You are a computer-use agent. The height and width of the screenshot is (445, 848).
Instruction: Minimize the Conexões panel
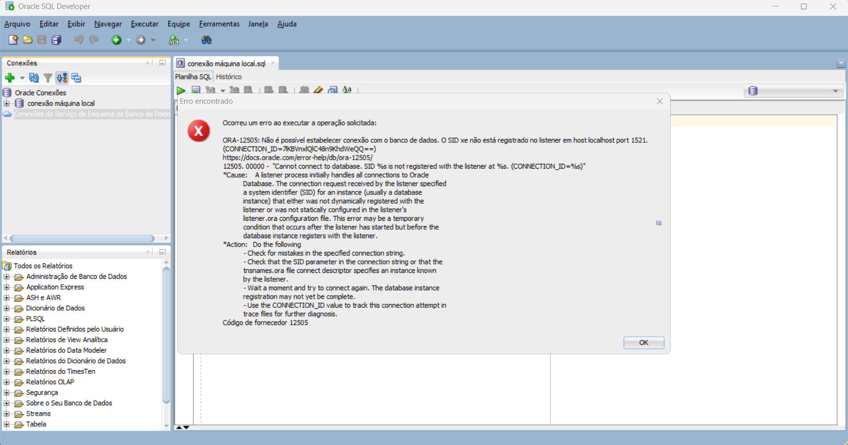[162, 63]
